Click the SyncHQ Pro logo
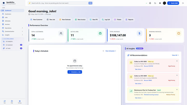 [4, 3]
